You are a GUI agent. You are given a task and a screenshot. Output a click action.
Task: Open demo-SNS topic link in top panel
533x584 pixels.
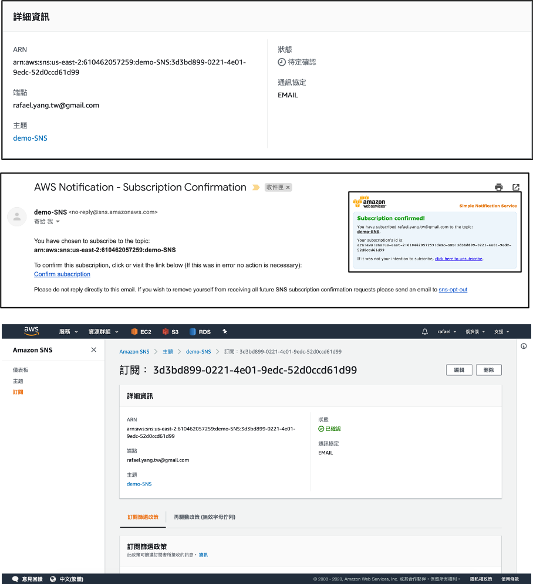click(30, 138)
